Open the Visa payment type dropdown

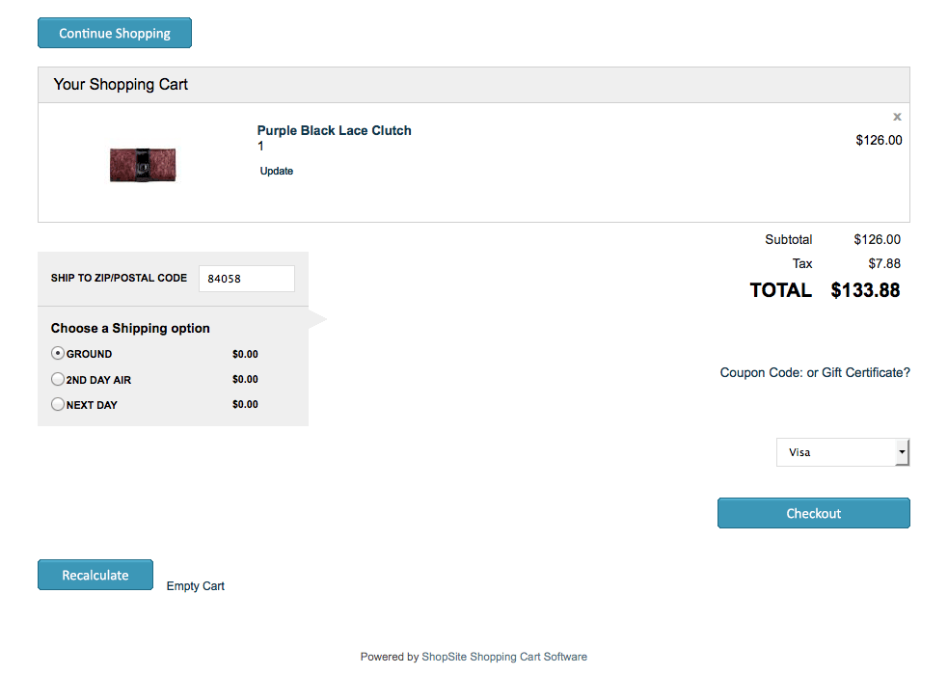(835, 452)
